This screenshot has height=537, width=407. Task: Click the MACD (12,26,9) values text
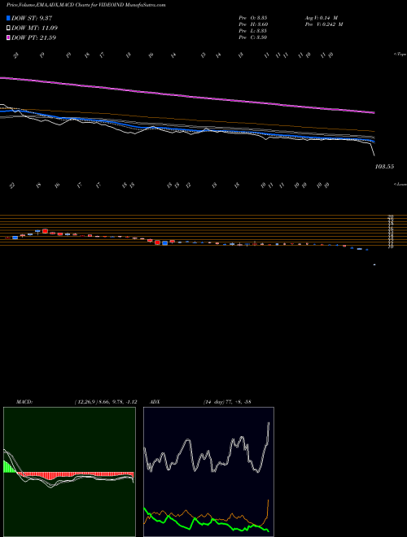(x=106, y=402)
